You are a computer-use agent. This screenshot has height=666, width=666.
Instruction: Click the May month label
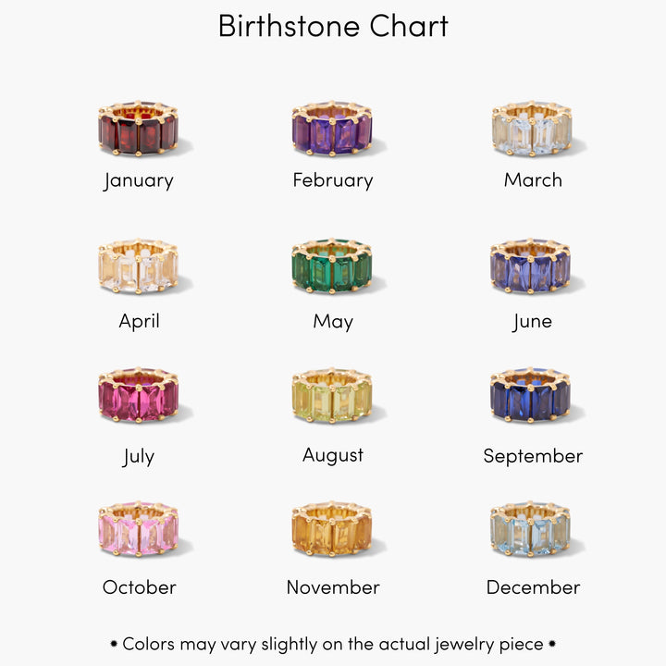click(333, 322)
